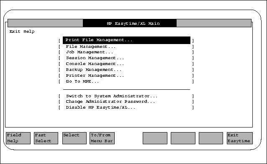Select Console Management... item

[95, 64]
